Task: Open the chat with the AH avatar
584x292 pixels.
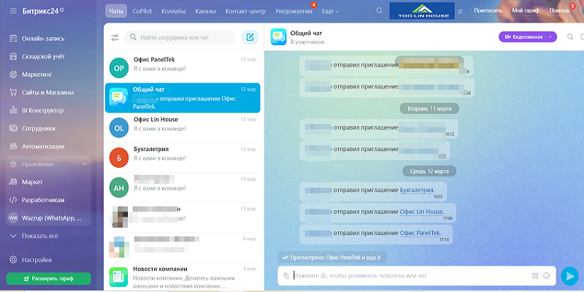Action: tap(182, 188)
